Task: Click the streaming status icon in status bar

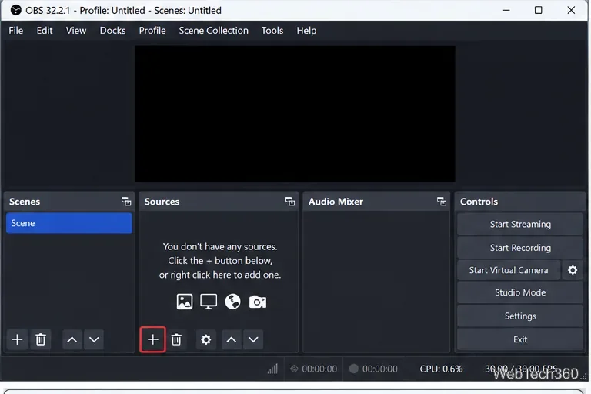Action: (294, 369)
